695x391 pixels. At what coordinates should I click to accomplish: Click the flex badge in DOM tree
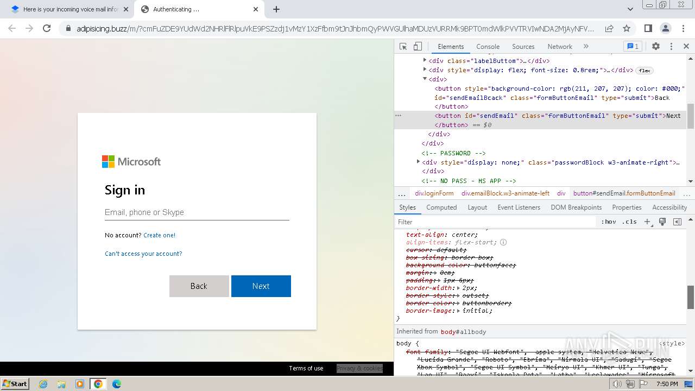click(x=645, y=71)
